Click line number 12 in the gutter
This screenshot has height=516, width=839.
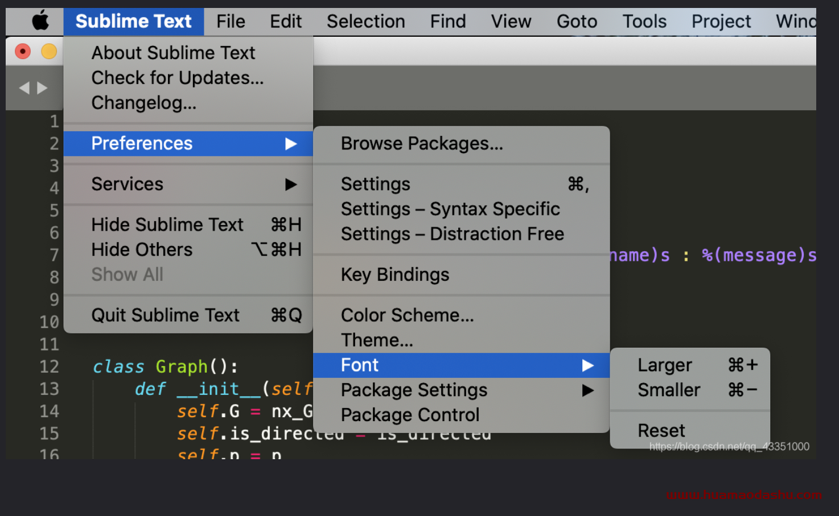49,367
